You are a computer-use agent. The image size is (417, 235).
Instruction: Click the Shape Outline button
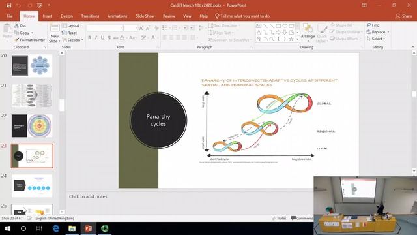[x=346, y=32]
